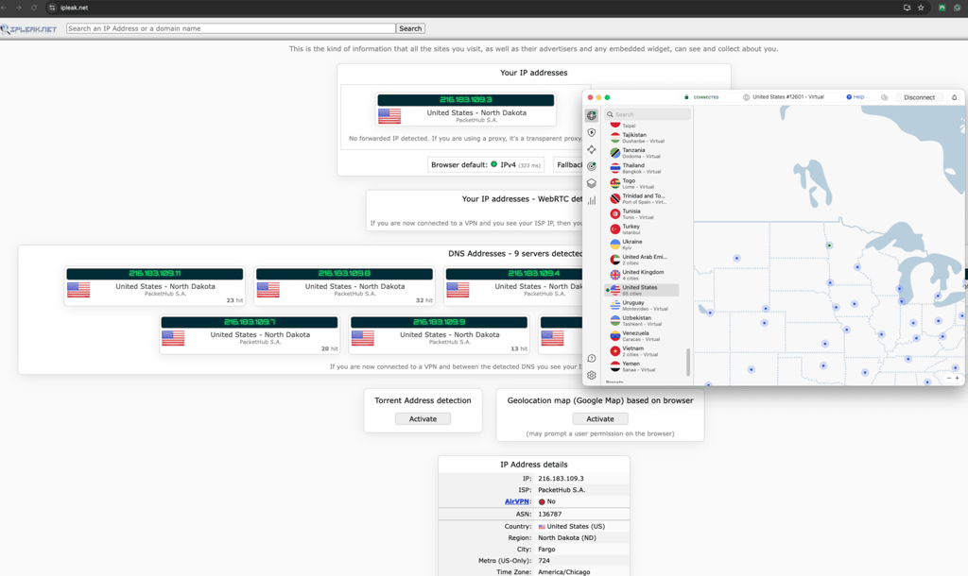The width and height of the screenshot is (968, 576).
Task: Select Tunisia in the country list
Action: [642, 214]
